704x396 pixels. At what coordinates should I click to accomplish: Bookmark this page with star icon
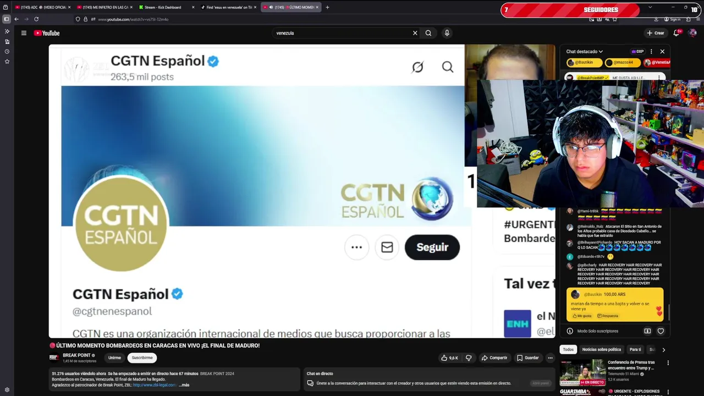[614, 19]
